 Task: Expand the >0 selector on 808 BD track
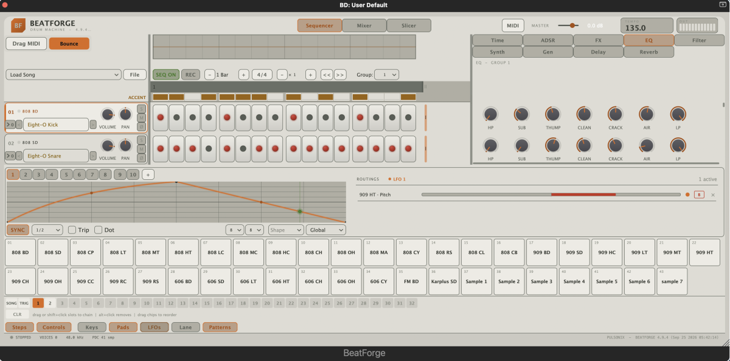point(10,125)
